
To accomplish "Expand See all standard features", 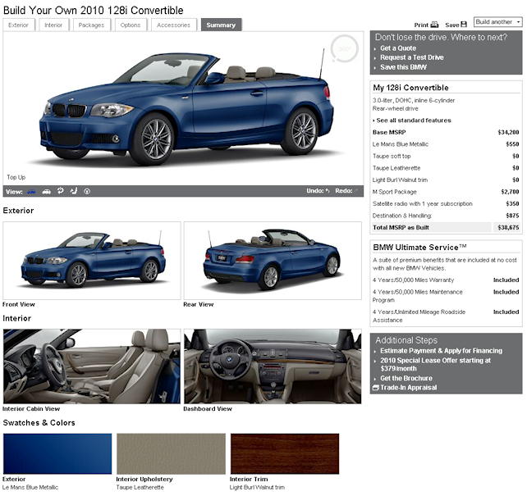I will (x=412, y=121).
